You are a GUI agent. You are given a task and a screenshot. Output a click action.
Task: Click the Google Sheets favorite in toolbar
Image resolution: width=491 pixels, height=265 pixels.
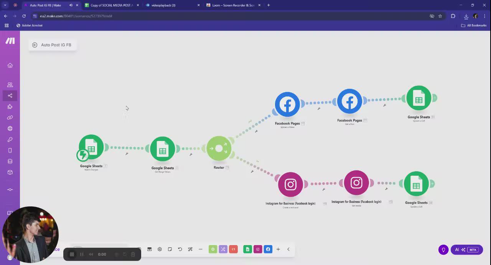click(247, 249)
